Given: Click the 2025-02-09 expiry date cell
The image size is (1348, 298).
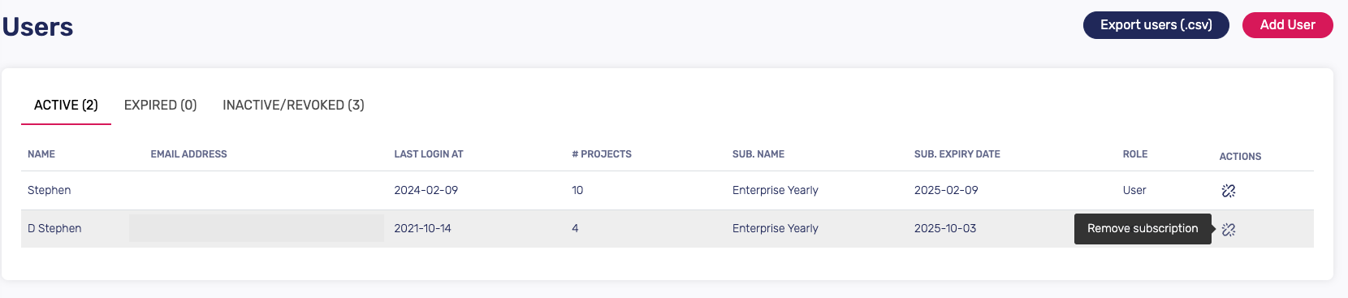Looking at the screenshot, I should [x=946, y=191].
